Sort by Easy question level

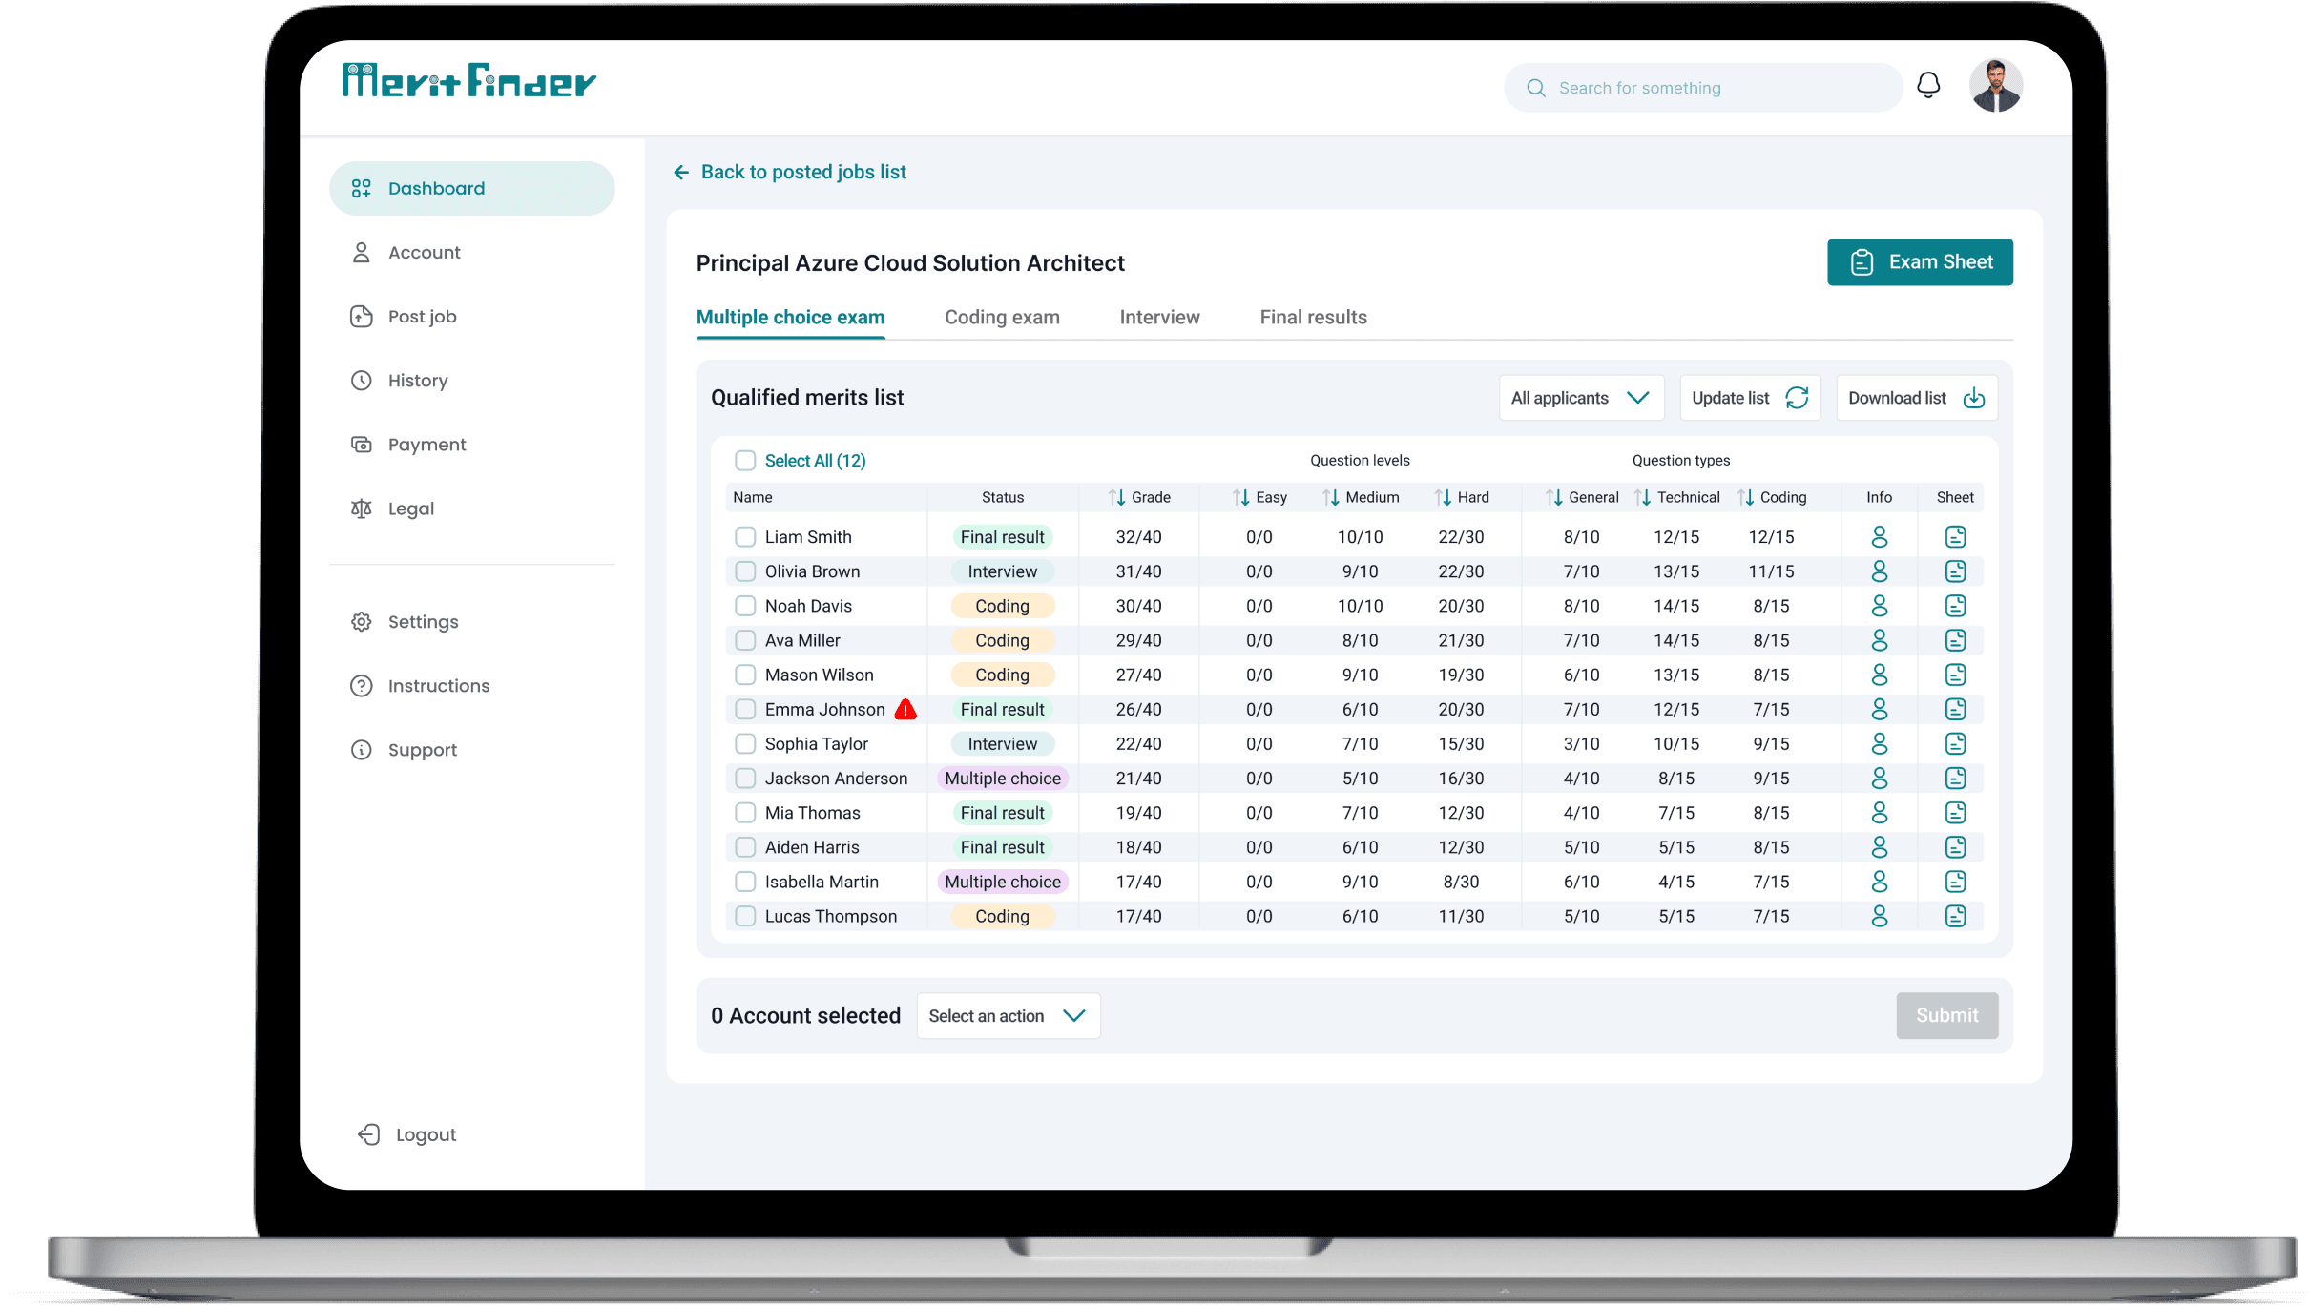coord(1240,497)
